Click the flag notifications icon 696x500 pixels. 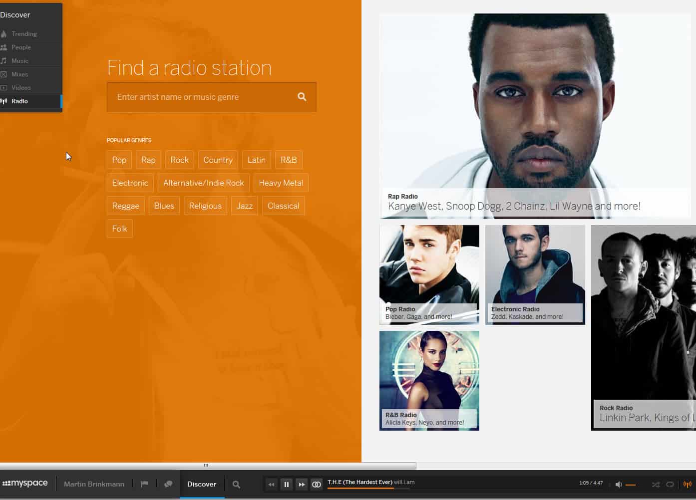144,484
